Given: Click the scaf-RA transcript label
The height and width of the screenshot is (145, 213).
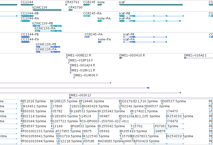Looking at the screenshot, I should (x=125, y=18).
